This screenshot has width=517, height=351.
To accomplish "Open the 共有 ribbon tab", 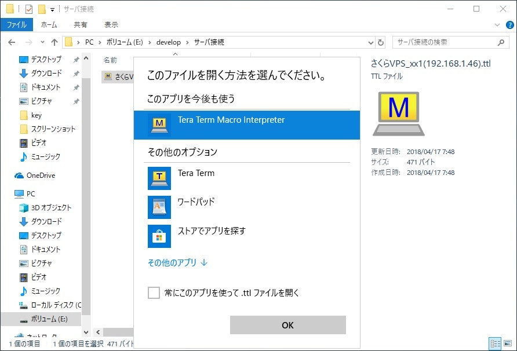I will pyautogui.click(x=81, y=25).
